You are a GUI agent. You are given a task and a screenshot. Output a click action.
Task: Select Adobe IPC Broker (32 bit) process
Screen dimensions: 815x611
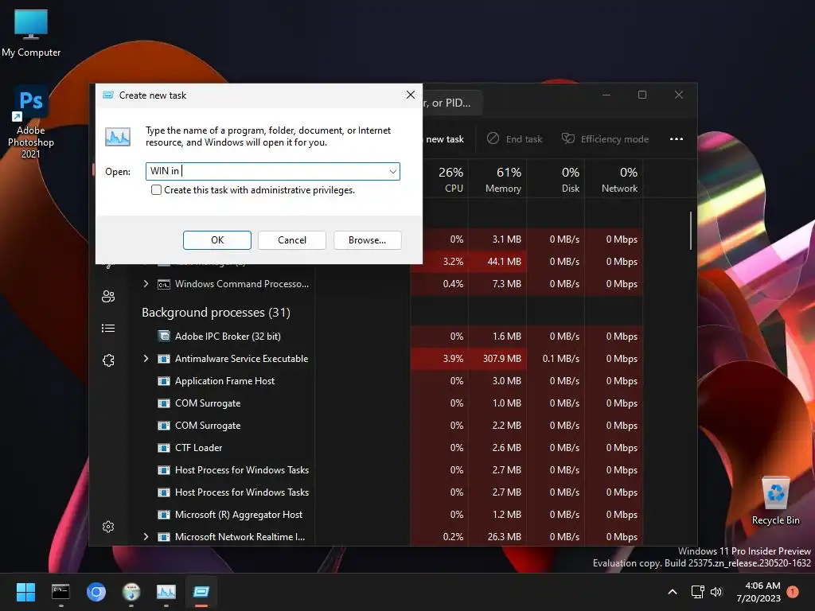[228, 337]
